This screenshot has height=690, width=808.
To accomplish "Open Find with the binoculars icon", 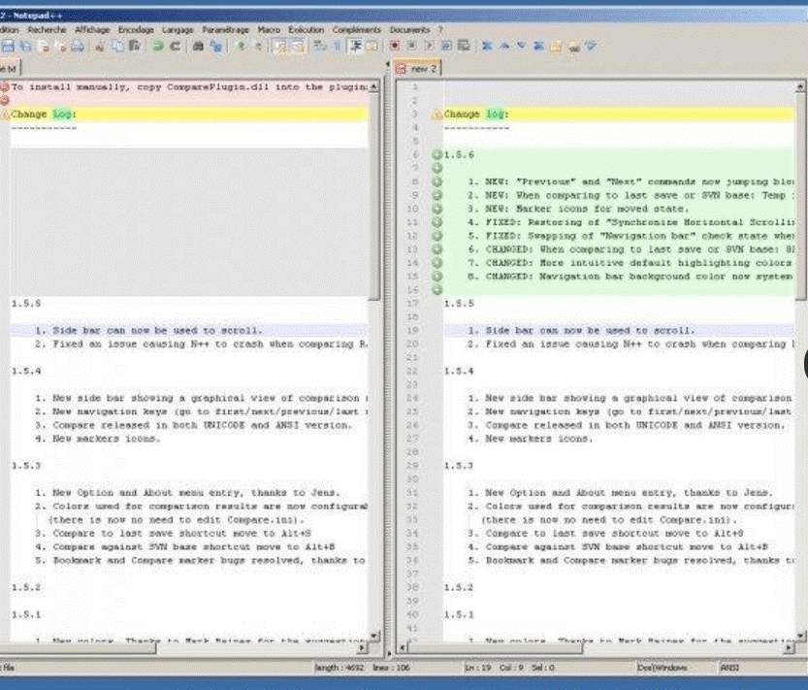I will coord(198,47).
